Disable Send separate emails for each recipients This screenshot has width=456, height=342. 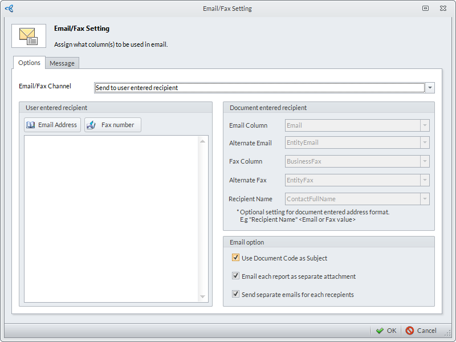pyautogui.click(x=236, y=294)
